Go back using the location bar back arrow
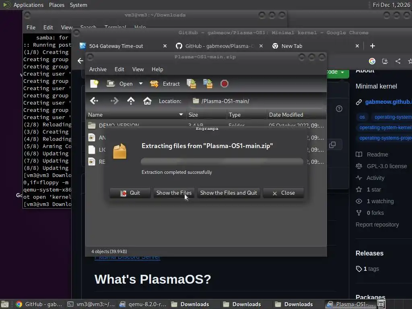Viewport: 412px width, 309px height. click(94, 101)
